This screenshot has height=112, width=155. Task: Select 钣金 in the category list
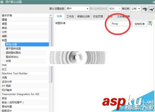point(25,98)
